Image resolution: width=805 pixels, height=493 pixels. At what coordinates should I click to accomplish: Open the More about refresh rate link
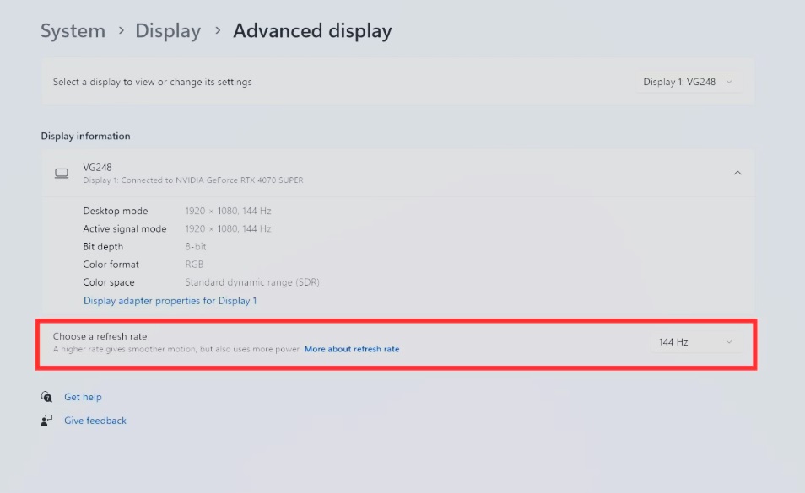(x=352, y=348)
